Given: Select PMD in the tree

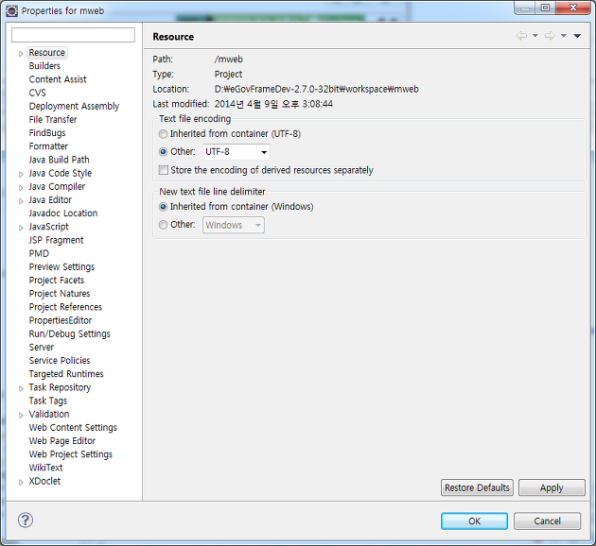Looking at the screenshot, I should (x=39, y=253).
